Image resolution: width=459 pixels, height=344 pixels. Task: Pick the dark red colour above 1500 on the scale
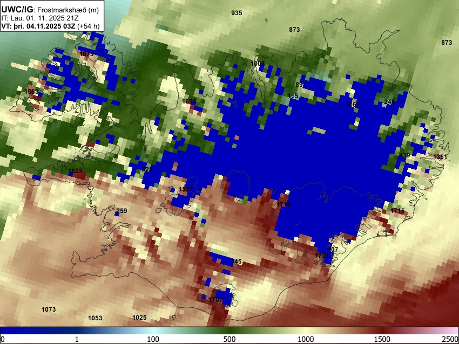pos(382,331)
